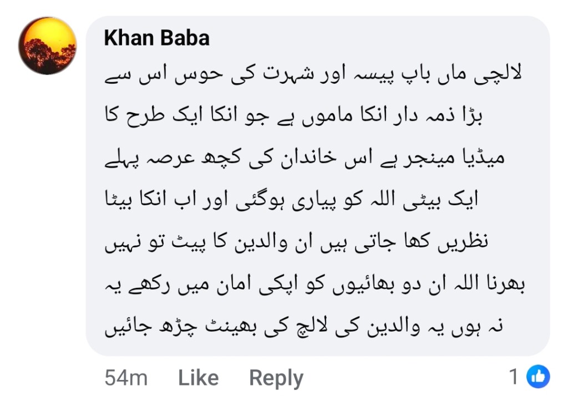The width and height of the screenshot is (568, 411).
Task: Open the reaction count showing 1
Action: point(514,377)
